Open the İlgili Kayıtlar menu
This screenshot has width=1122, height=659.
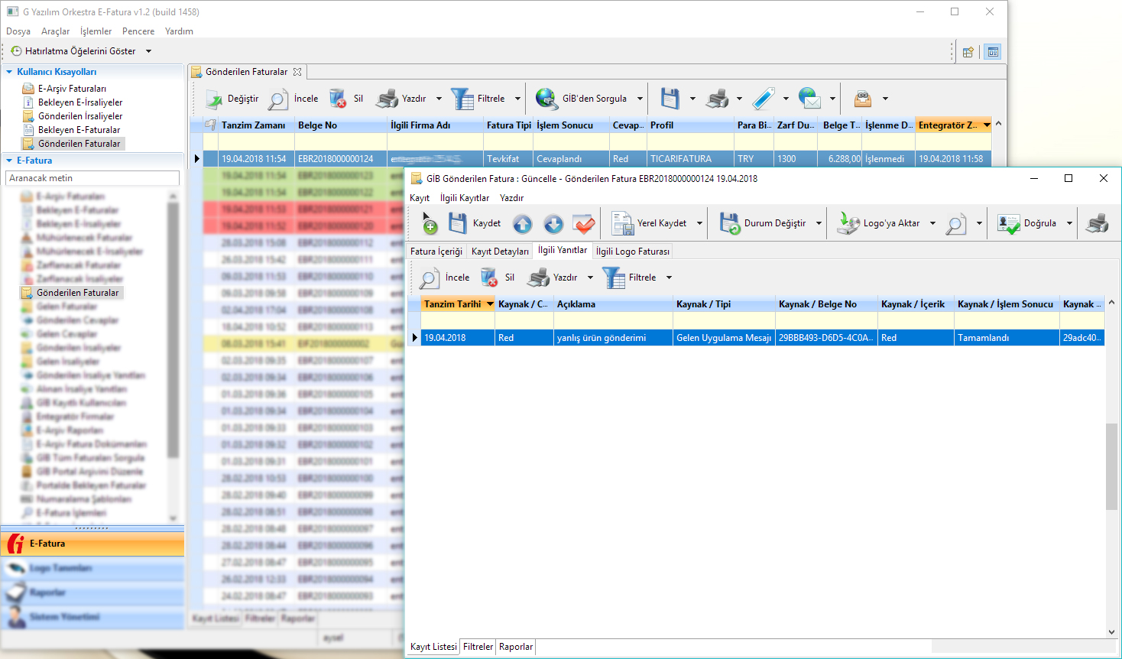(464, 198)
